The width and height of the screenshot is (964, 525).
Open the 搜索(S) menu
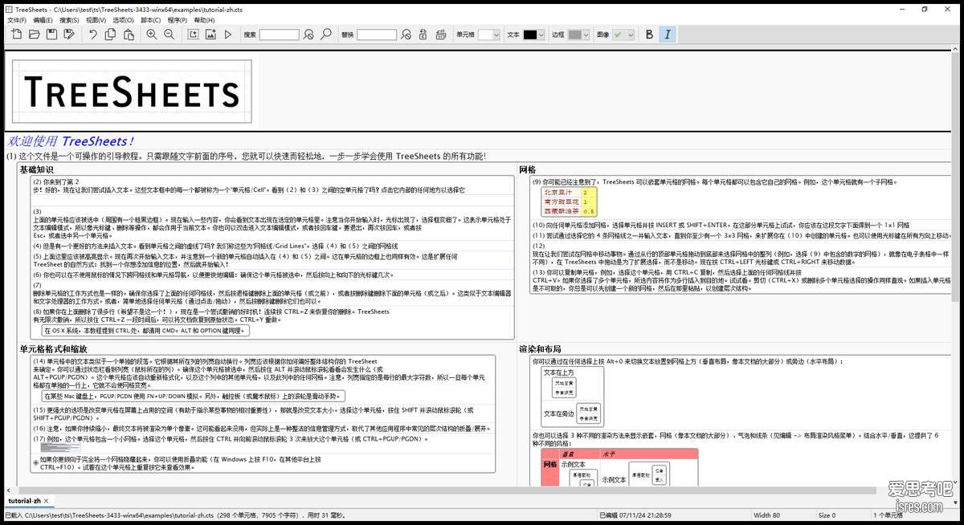pyautogui.click(x=69, y=20)
